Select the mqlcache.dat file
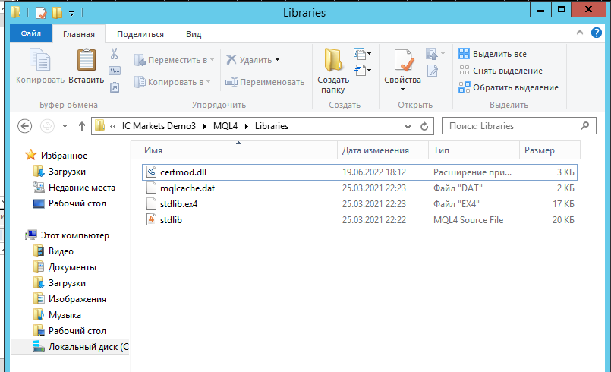 [359, 188]
